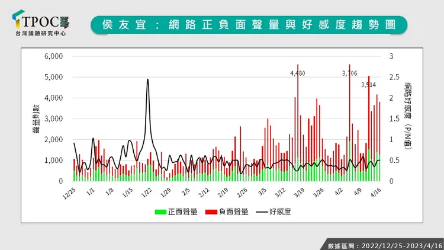Image resolution: width=444 pixels, height=250 pixels.
Task: Click the green 正面聲量 legend swatch
Action: click(160, 211)
